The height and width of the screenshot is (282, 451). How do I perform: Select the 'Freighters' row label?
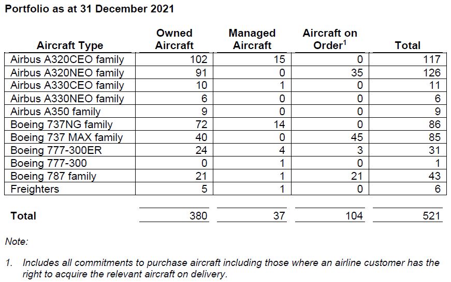(x=35, y=189)
